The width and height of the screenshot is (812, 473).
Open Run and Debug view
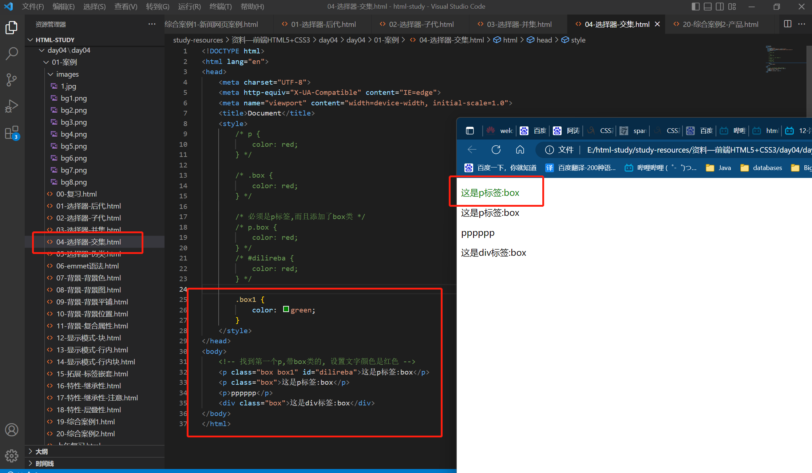[x=12, y=106]
